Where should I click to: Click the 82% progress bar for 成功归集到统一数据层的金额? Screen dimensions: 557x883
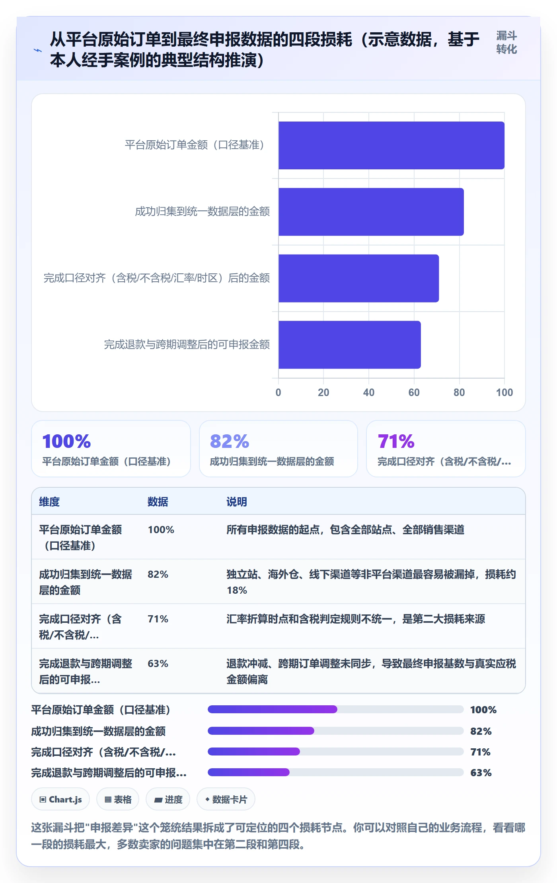point(336,731)
